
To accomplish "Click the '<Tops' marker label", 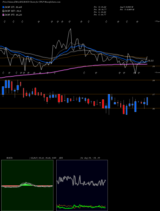I will tap(157, 21).
